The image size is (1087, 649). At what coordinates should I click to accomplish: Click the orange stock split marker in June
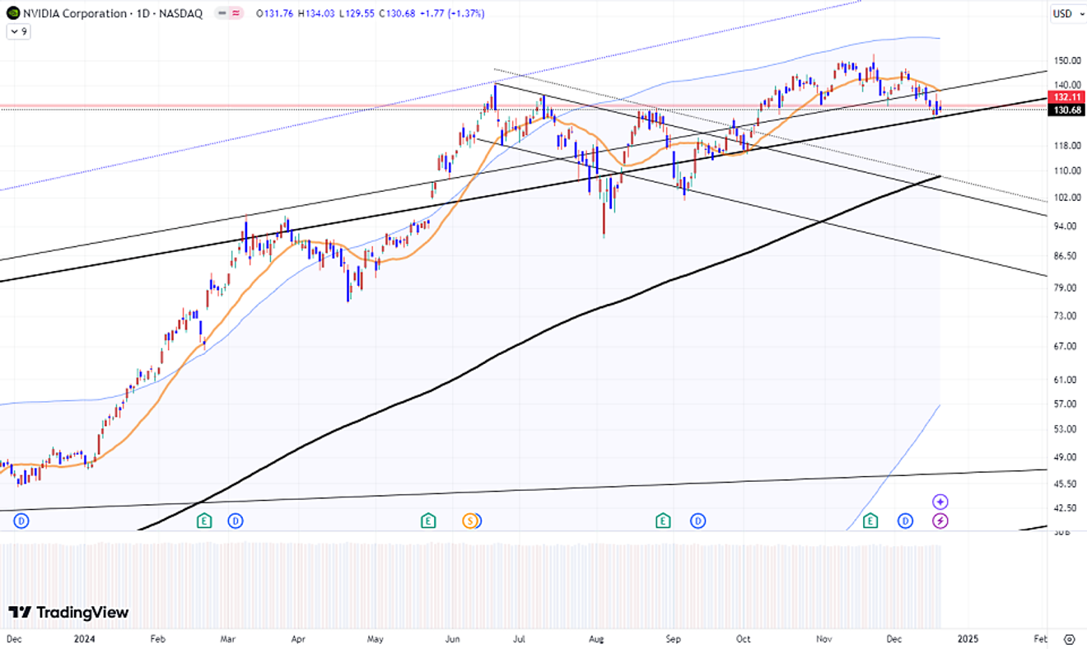(470, 521)
